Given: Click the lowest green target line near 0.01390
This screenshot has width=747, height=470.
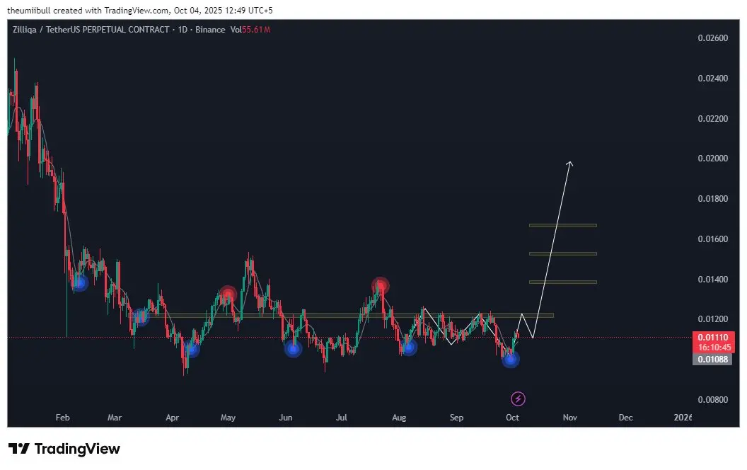Looking at the screenshot, I should [x=562, y=282].
